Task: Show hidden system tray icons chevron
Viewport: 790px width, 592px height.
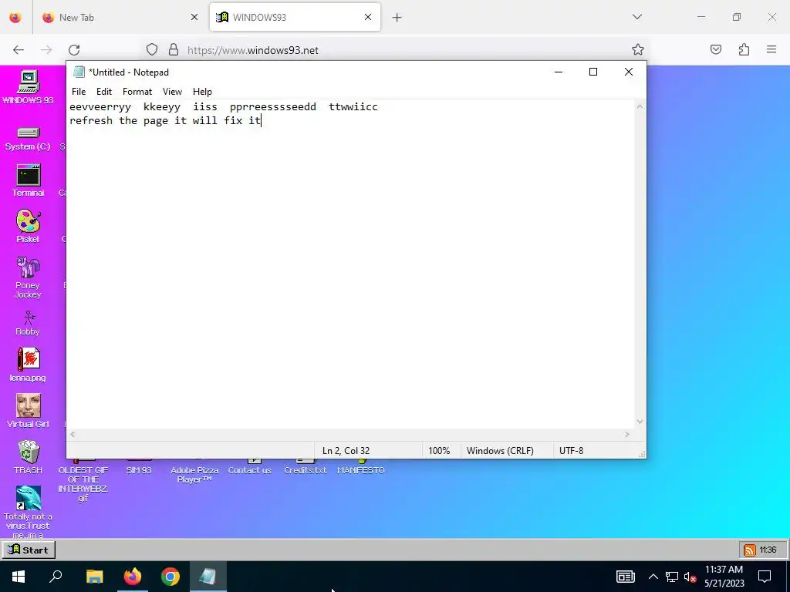Action: click(653, 577)
